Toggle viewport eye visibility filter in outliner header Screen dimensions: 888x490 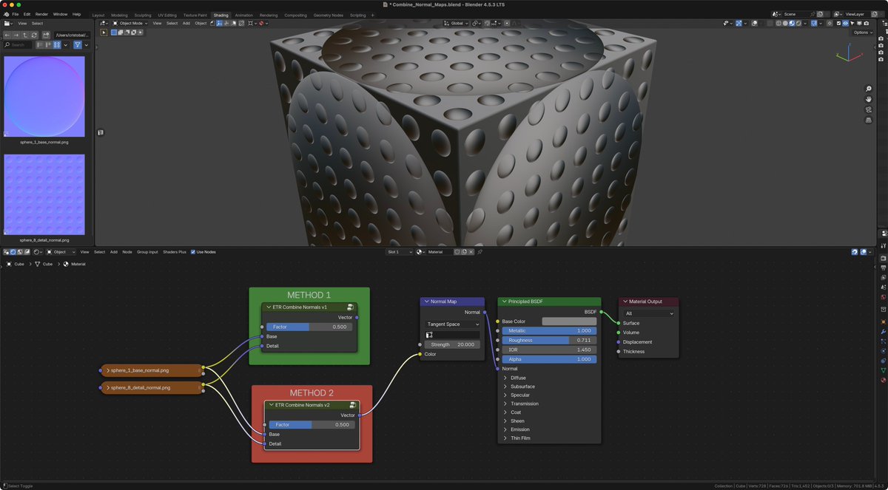coord(845,23)
